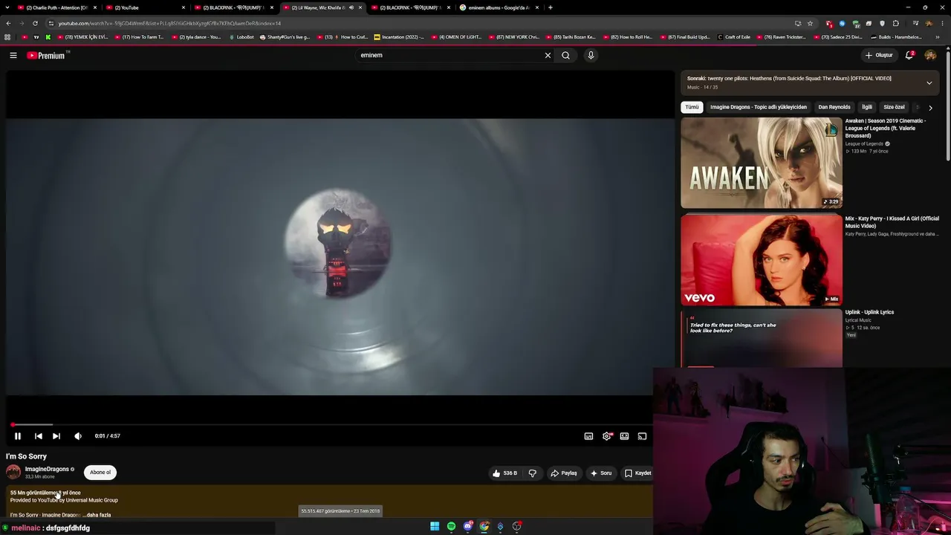Skip to next video in player
The image size is (951, 535).
[56, 436]
